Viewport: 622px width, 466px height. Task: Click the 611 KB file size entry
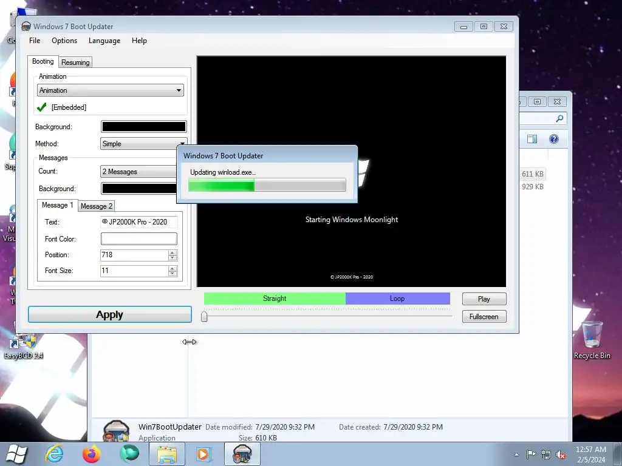[532, 174]
